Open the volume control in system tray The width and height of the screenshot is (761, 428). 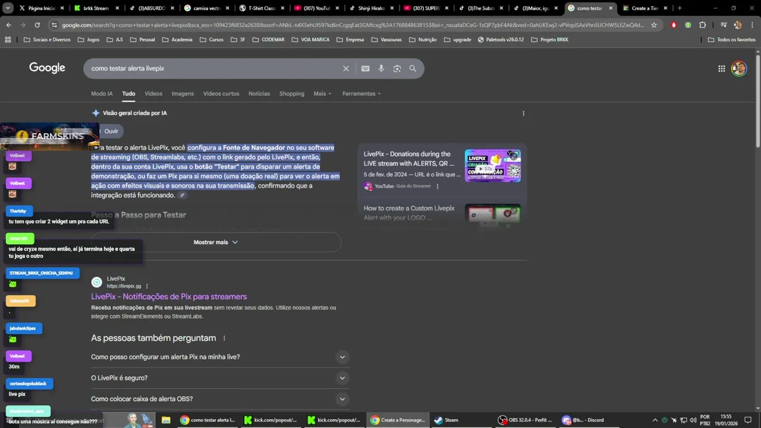click(x=693, y=420)
